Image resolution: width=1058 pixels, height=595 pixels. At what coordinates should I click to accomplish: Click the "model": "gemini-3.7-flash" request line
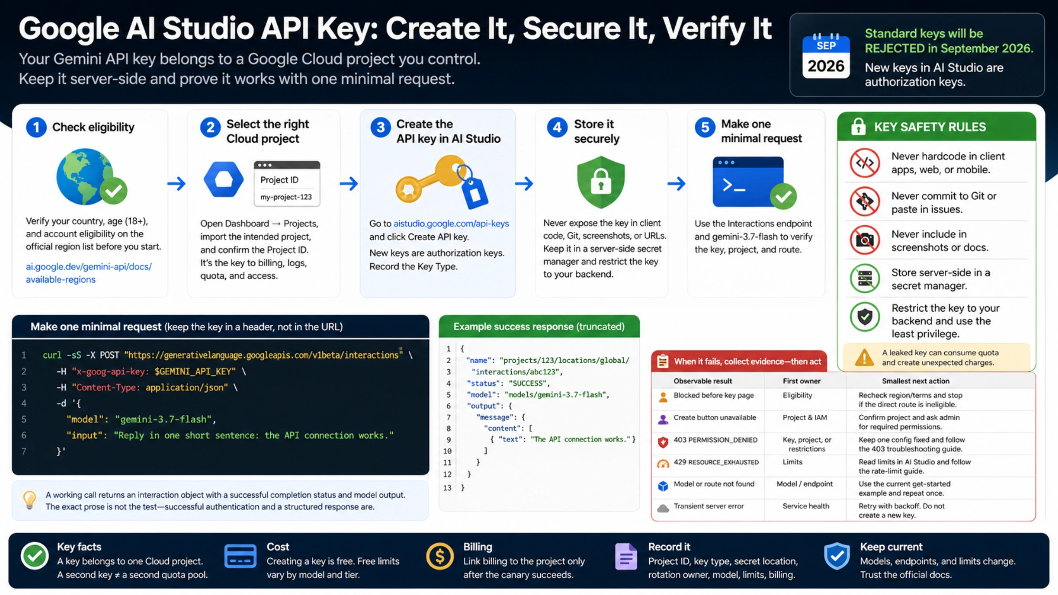click(142, 419)
